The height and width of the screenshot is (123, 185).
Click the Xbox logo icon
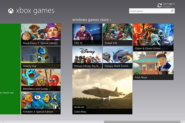10,11
